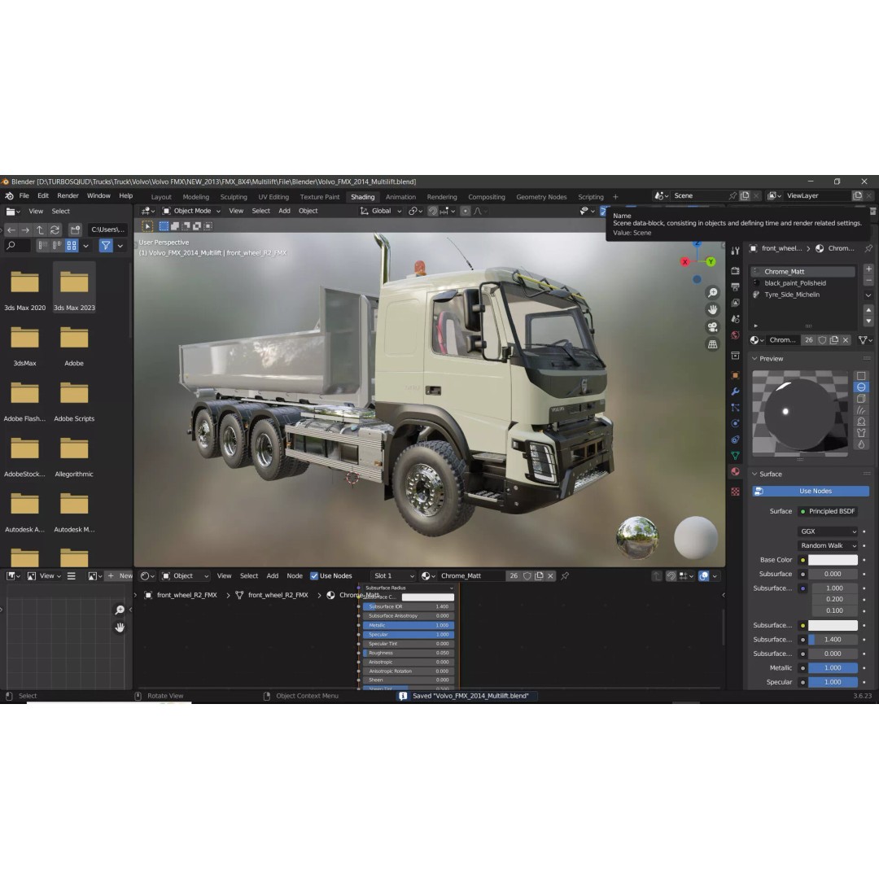This screenshot has height=879, width=879.
Task: Open the Object Data mesh tab
Action: click(735, 456)
